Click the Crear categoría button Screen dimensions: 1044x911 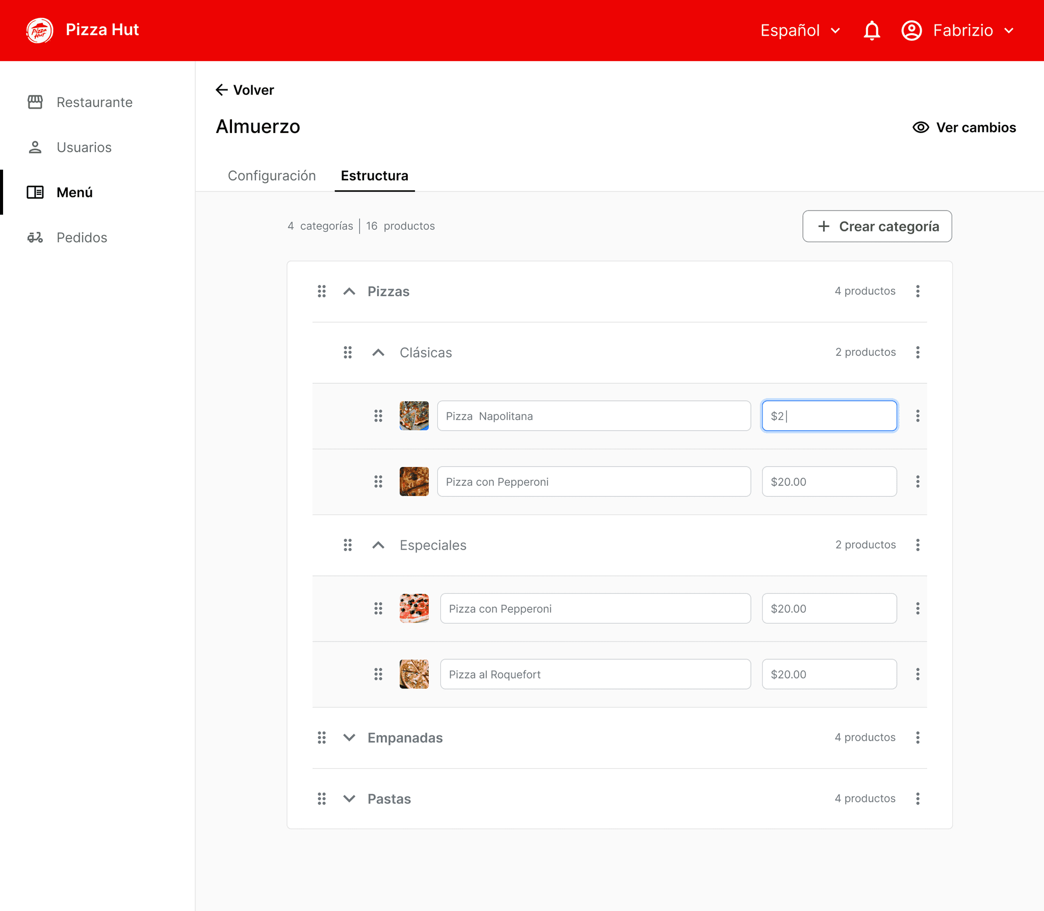coord(877,226)
